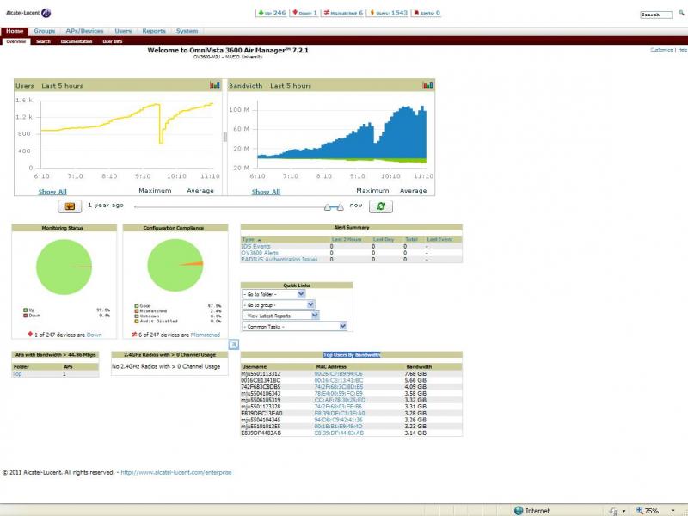Screen dimensions: 688x516
Task: Click the Bandwidth graph chart options icon
Action: (x=427, y=85)
